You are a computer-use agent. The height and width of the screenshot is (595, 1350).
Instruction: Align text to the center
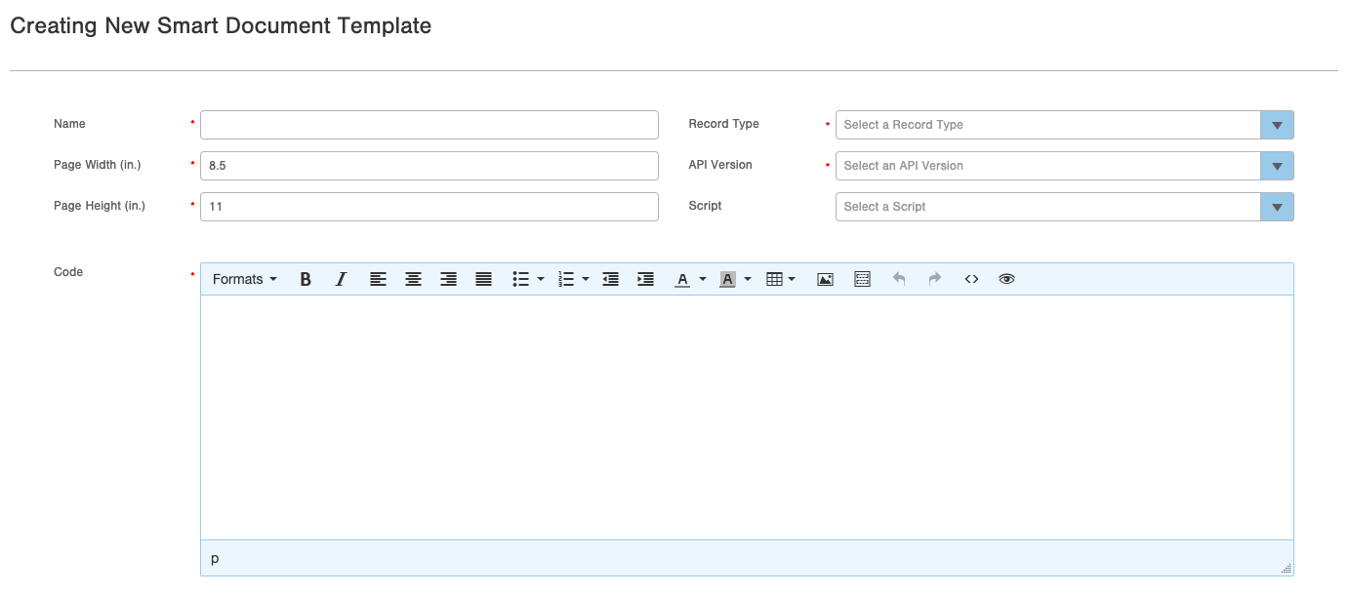[413, 279]
